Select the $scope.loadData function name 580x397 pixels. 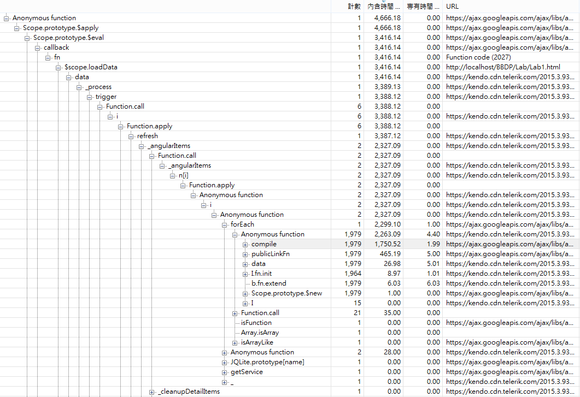pyautogui.click(x=91, y=67)
